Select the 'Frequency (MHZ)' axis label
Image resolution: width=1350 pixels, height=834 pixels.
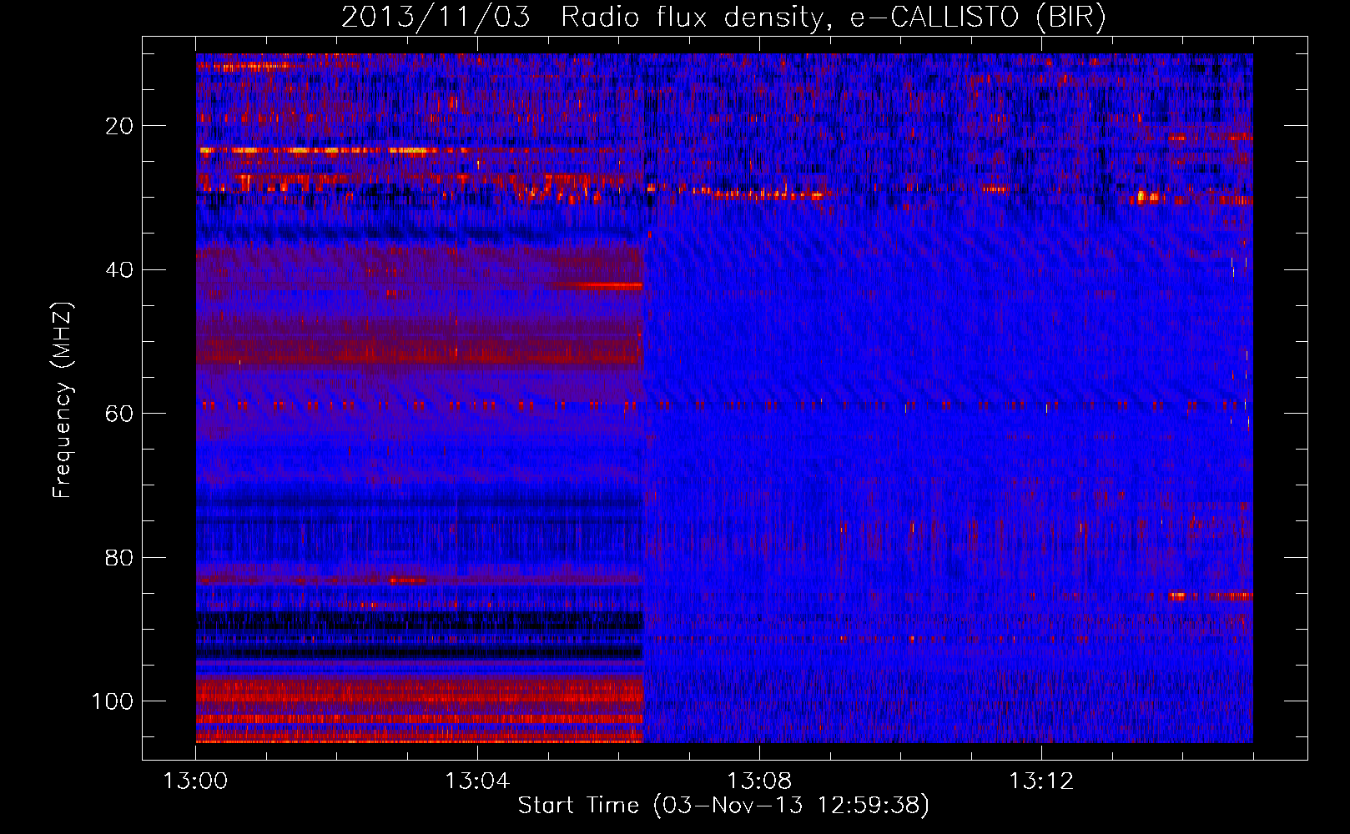coord(63,399)
